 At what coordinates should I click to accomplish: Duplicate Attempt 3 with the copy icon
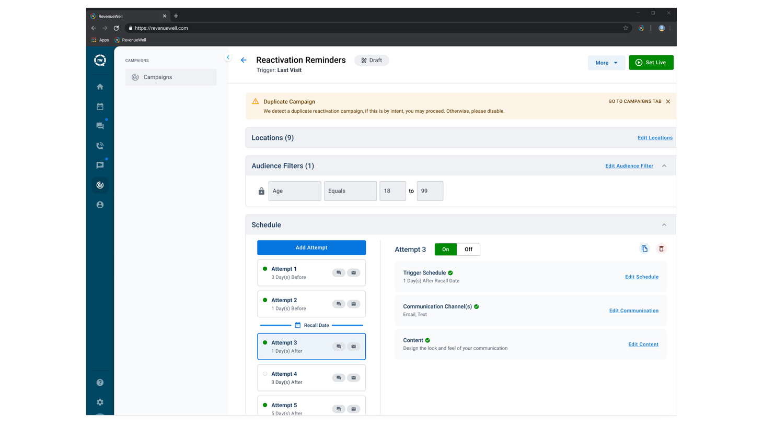[644, 249]
